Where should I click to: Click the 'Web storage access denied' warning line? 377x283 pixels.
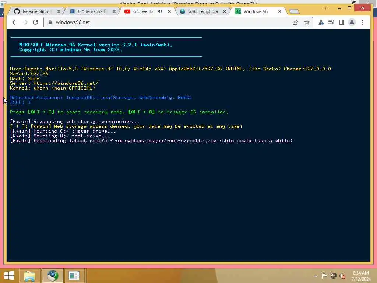[x=126, y=126]
